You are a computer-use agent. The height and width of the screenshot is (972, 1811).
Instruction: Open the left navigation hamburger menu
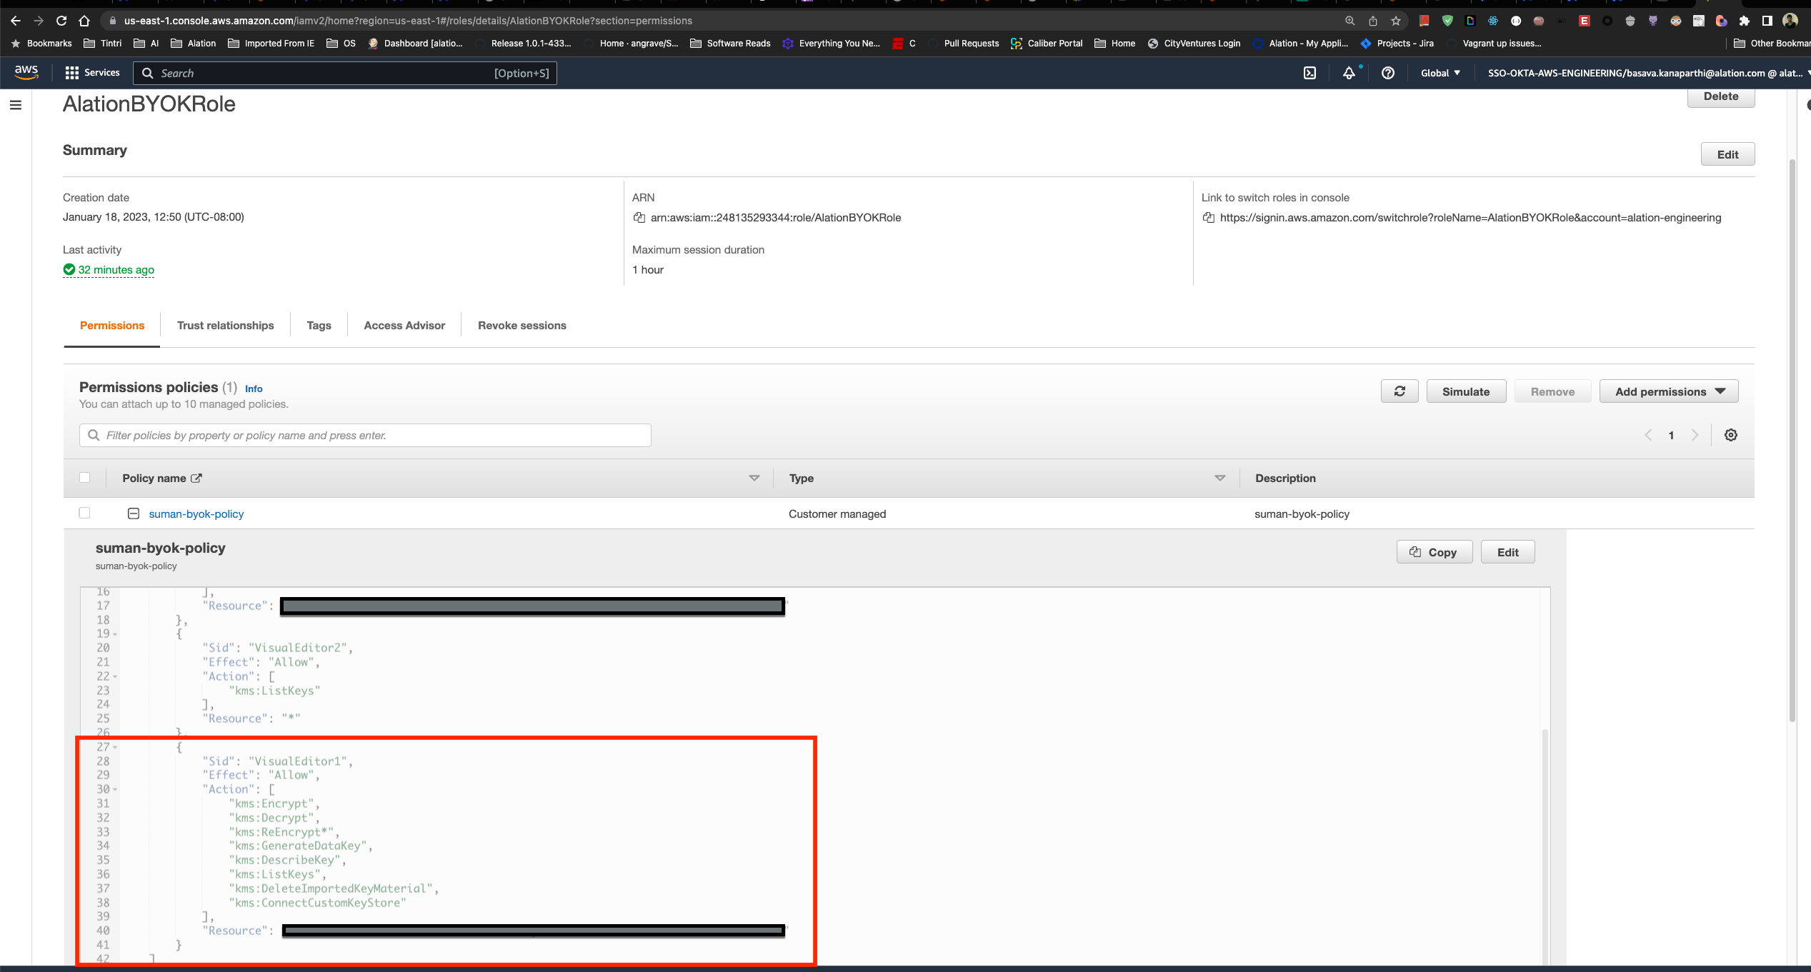pyautogui.click(x=16, y=105)
